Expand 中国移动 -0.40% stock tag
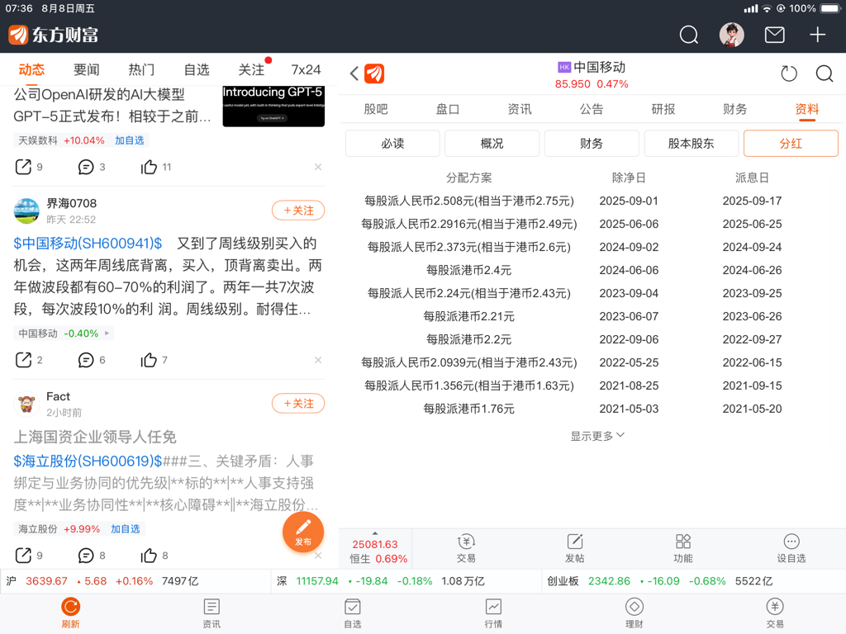 tap(64, 334)
